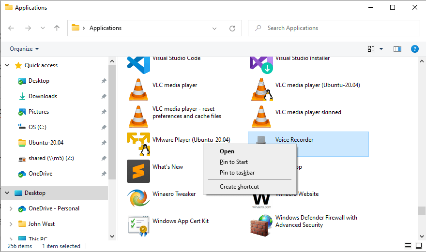
Task: Open the Sublime Text What's New icon
Action: [138, 171]
